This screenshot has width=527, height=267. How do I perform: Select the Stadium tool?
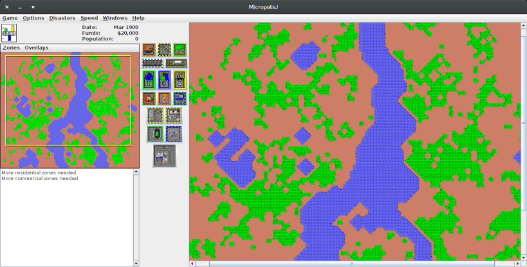[155, 134]
